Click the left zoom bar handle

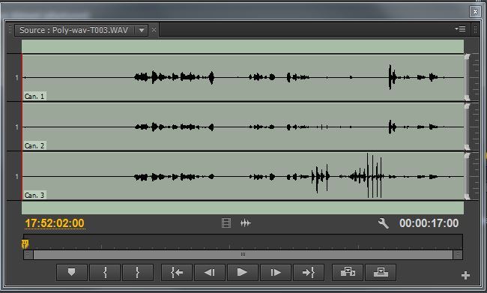(28, 255)
